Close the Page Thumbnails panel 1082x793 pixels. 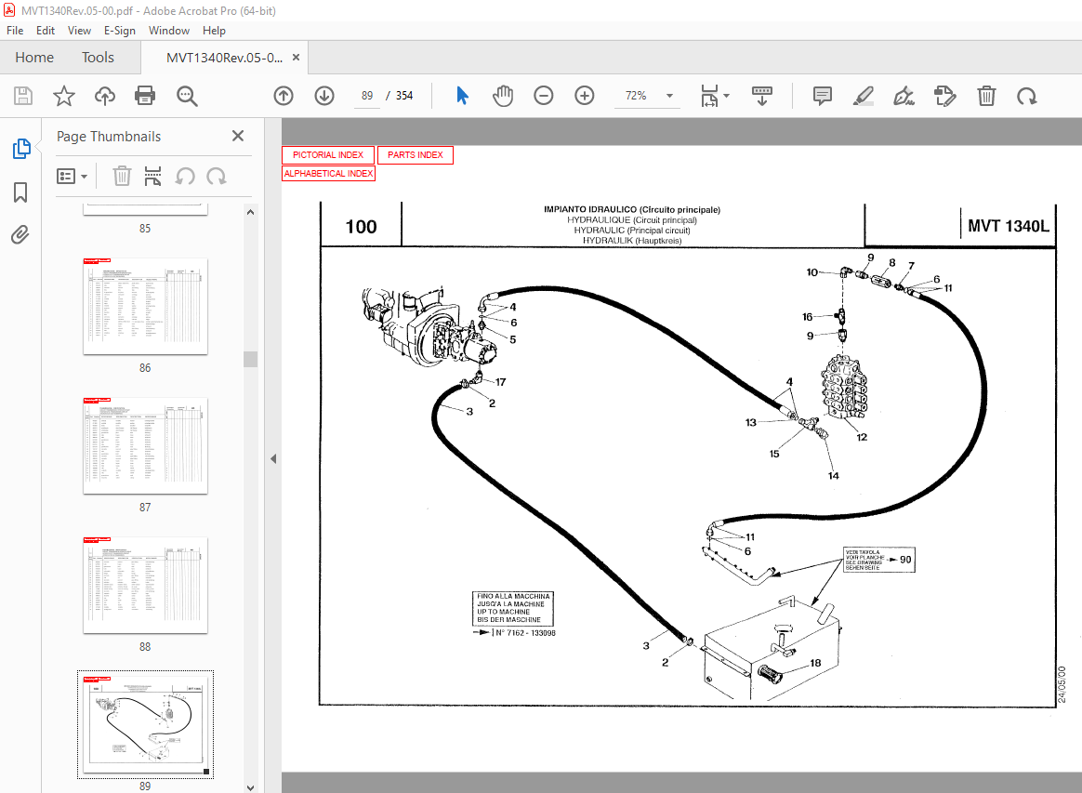pos(238,136)
